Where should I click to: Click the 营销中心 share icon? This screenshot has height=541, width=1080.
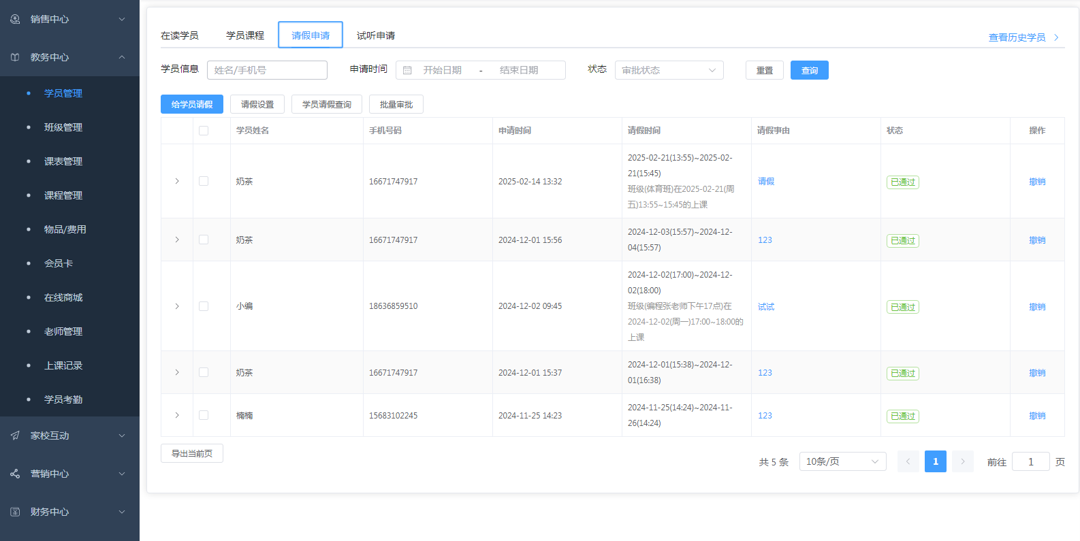(15, 474)
